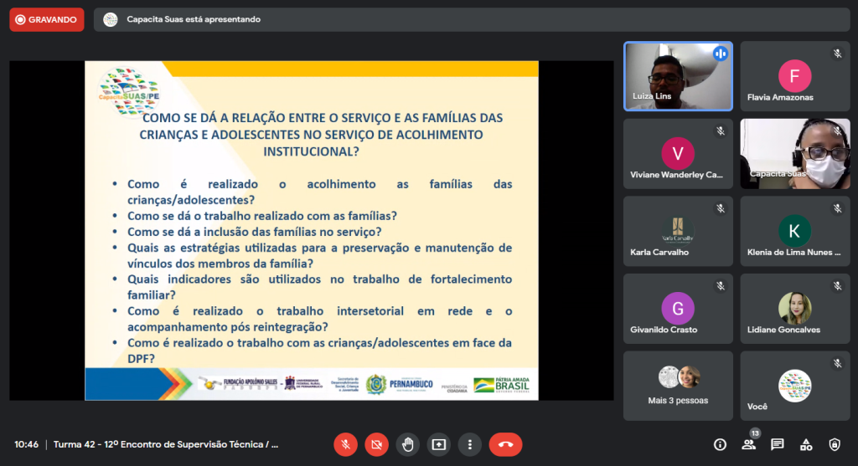Click the meeting title 'Turma 42' text
The height and width of the screenshot is (466, 858).
point(165,444)
